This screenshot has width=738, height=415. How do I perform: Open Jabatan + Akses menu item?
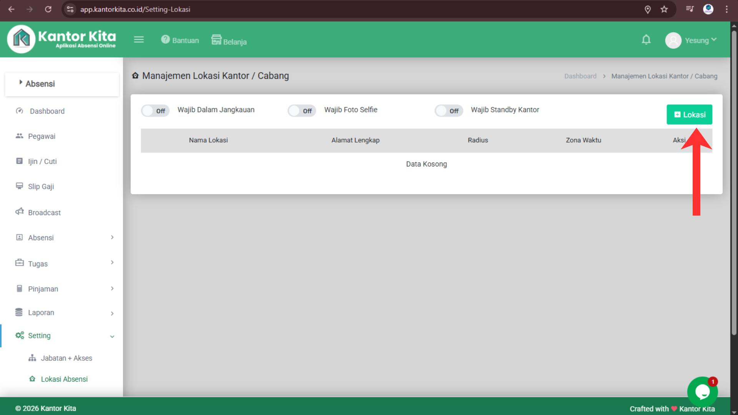pyautogui.click(x=66, y=358)
